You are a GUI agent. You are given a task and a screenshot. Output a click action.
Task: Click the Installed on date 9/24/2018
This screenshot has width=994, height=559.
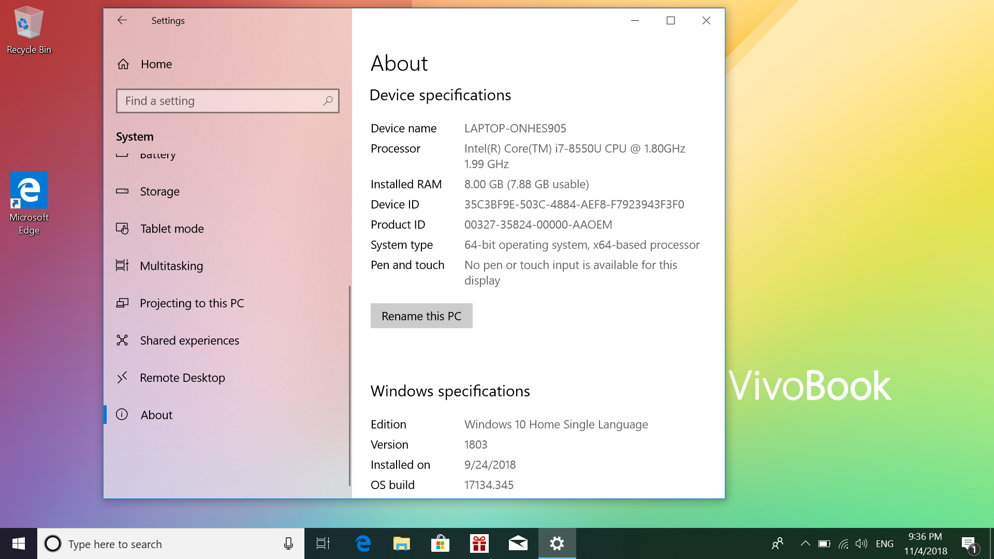click(x=490, y=465)
